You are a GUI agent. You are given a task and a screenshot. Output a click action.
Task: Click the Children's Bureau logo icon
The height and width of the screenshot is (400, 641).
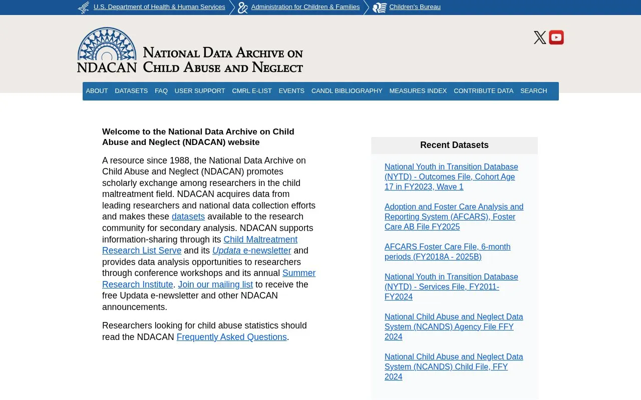point(380,7)
